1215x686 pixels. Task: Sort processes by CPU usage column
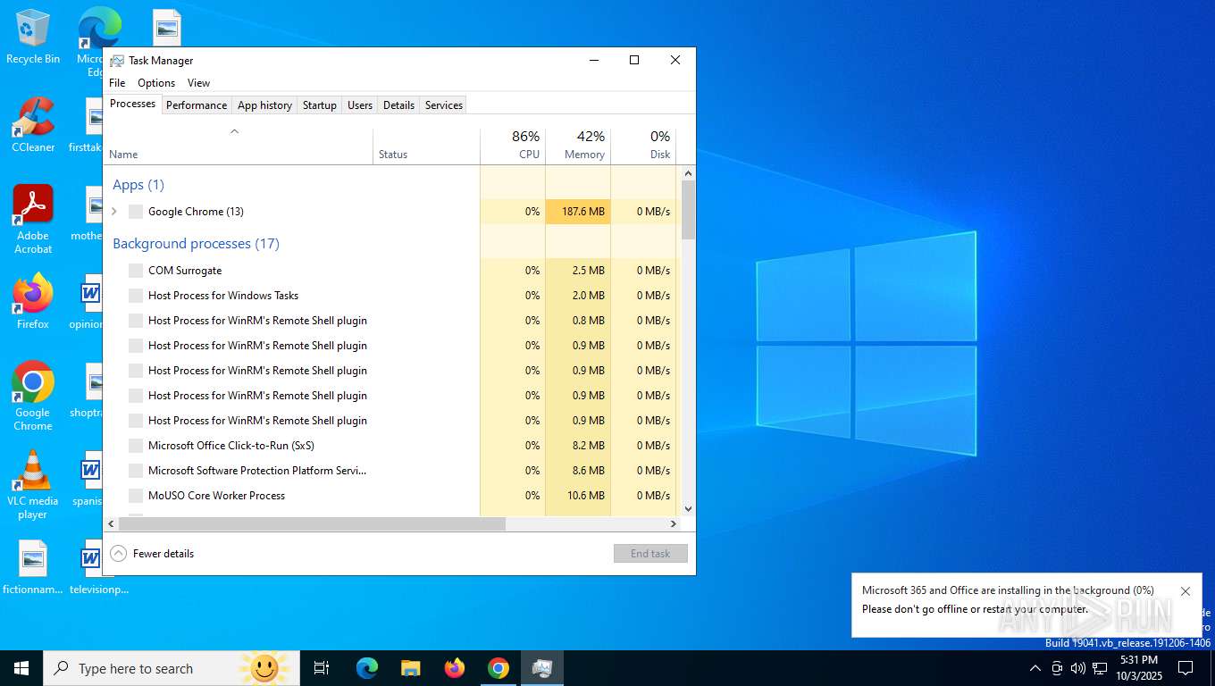(513, 146)
